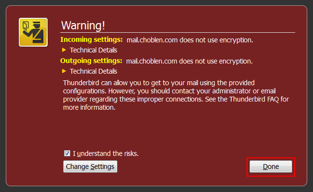This screenshot has width=313, height=192.
Task: Select the yellow Outgoing settings label
Action: tap(91, 61)
